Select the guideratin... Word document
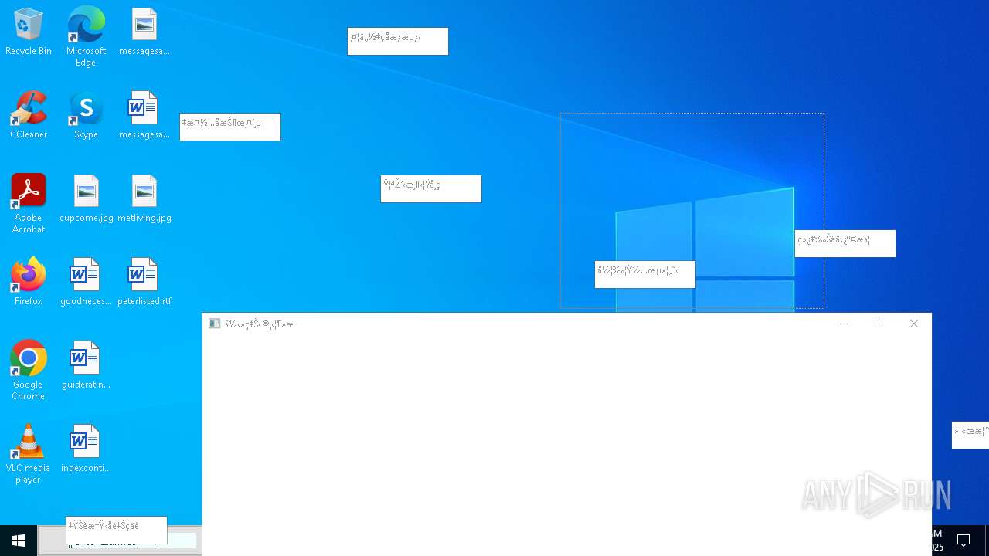This screenshot has width=989, height=556. [86, 365]
